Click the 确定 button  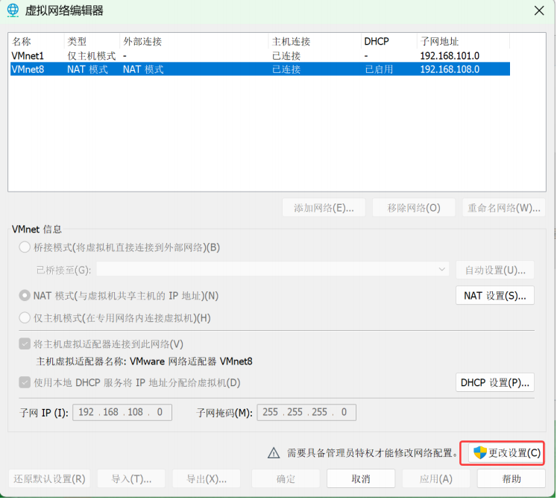[286, 478]
